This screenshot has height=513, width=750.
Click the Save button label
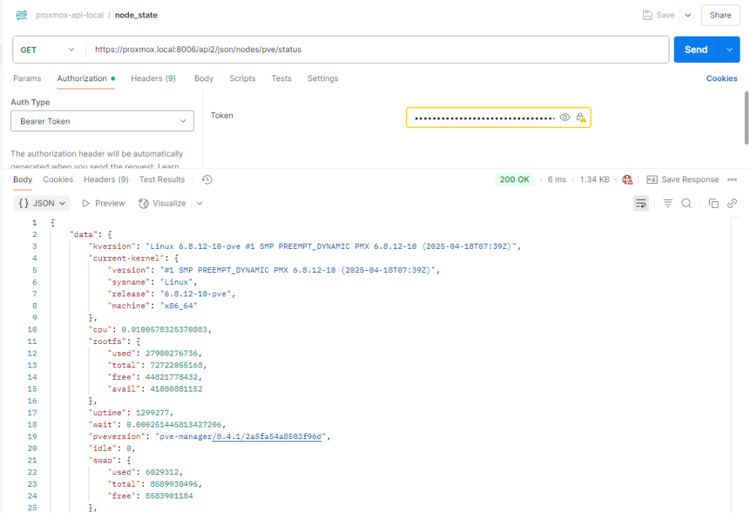click(665, 15)
